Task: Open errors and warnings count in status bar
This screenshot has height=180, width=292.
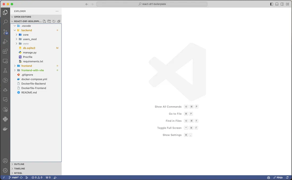Action: [x=37, y=178]
